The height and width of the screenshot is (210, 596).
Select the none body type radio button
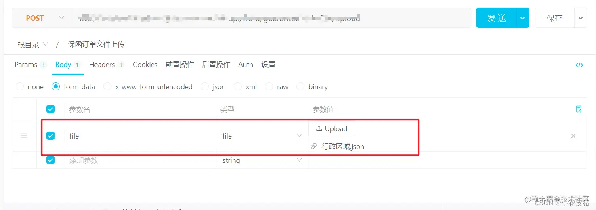click(19, 87)
